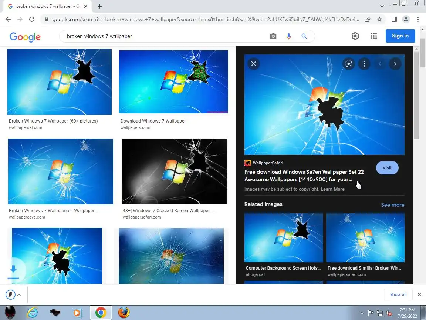Click WallpaperSafari source name

(x=268, y=163)
